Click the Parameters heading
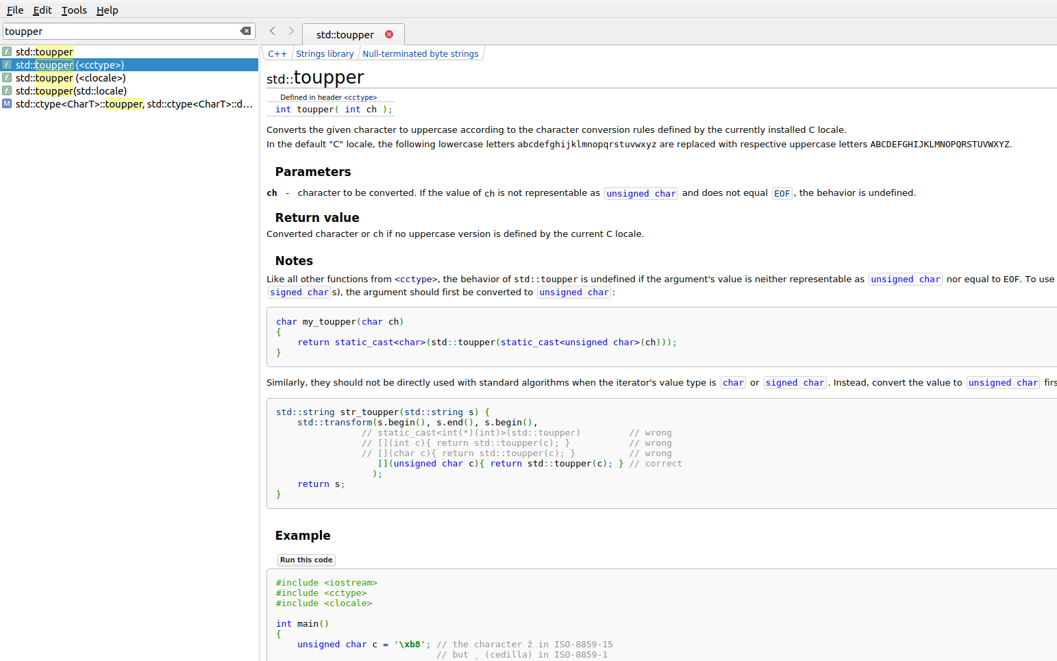The width and height of the screenshot is (1057, 661). [x=313, y=172]
